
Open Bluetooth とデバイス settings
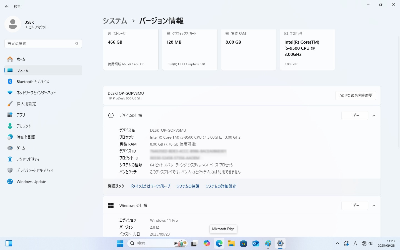(x=33, y=82)
